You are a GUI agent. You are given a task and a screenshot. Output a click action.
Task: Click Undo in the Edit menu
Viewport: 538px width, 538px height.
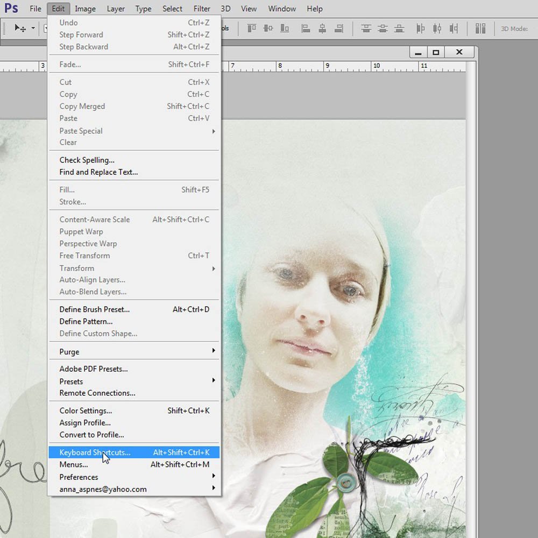tap(134, 23)
